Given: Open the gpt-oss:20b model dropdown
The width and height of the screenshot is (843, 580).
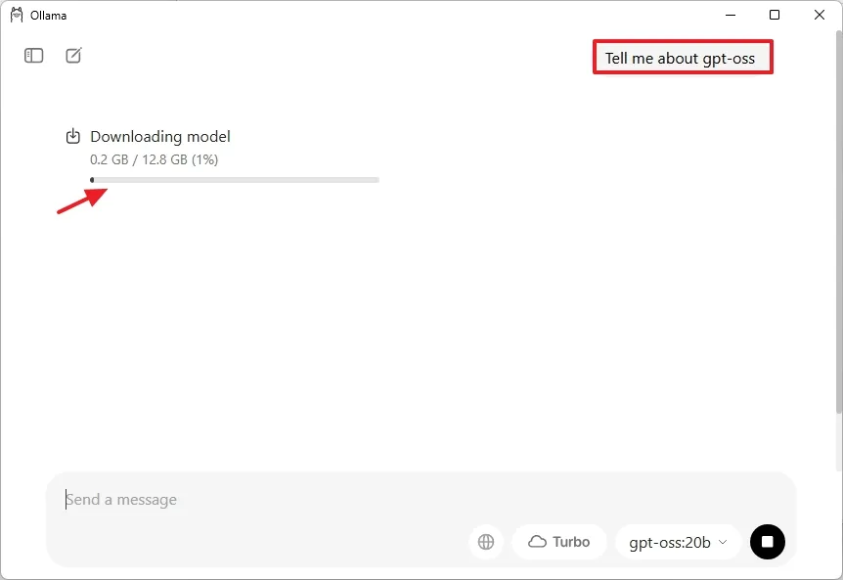Looking at the screenshot, I should pos(677,541).
